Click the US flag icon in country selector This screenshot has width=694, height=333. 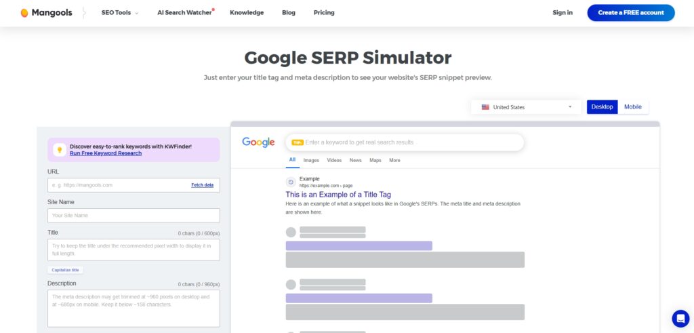tap(485, 107)
